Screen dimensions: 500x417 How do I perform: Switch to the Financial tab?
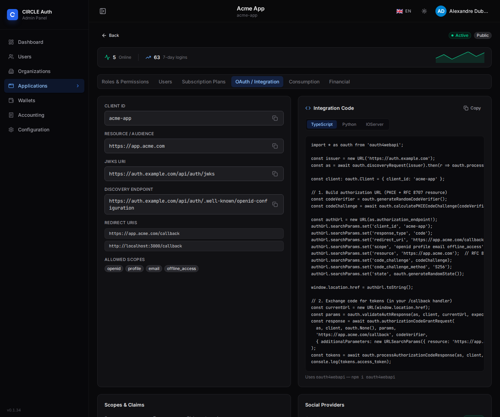tap(340, 82)
